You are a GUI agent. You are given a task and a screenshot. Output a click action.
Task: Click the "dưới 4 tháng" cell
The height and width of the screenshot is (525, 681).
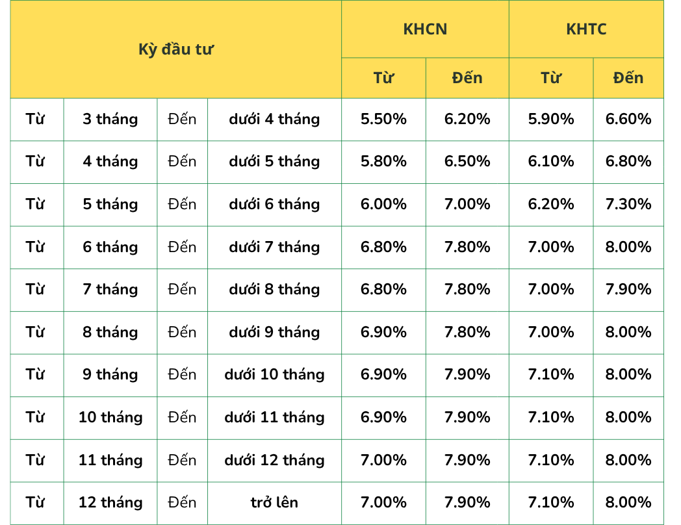click(274, 119)
